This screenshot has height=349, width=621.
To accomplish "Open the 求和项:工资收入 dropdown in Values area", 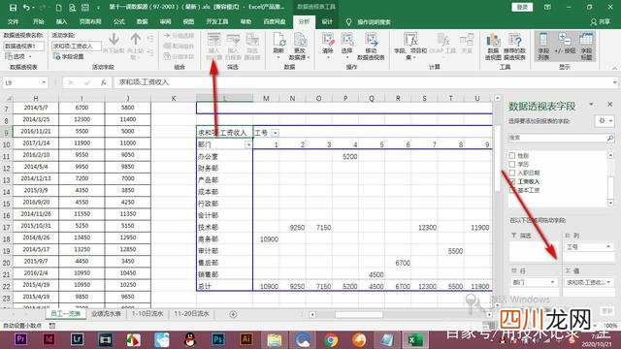I will pyautogui.click(x=608, y=282).
